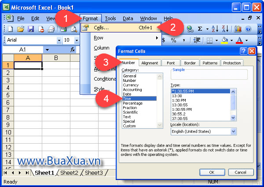Click the Fill Color yellow swatch button
The image size is (264, 187).
point(224,40)
